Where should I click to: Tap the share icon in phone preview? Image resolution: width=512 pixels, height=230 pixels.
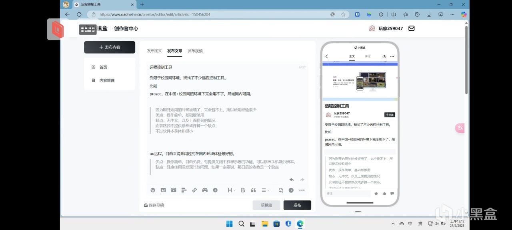click(384, 56)
